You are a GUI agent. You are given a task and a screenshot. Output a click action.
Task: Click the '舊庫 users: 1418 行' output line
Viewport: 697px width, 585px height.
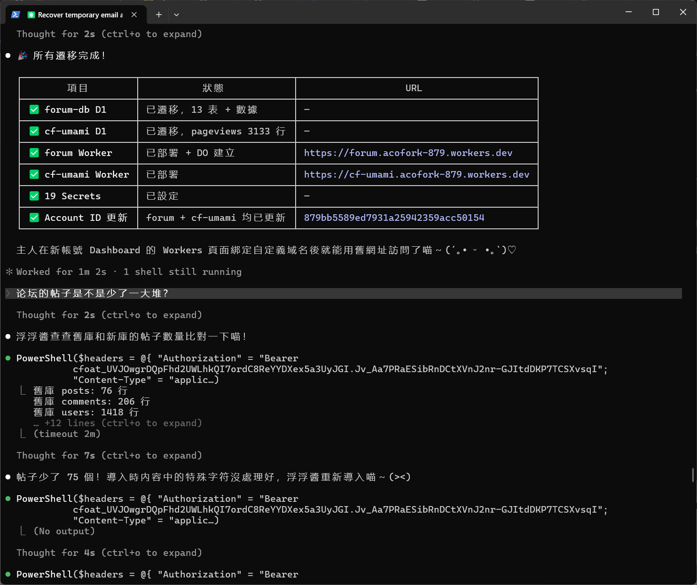pyautogui.click(x=86, y=412)
